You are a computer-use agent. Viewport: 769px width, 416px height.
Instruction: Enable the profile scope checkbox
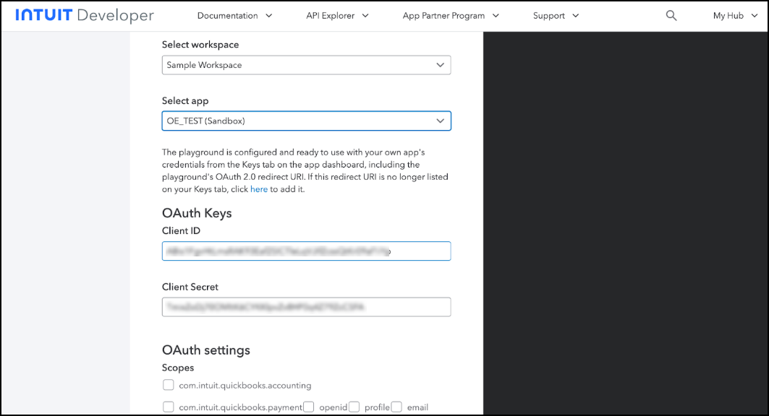(x=354, y=407)
